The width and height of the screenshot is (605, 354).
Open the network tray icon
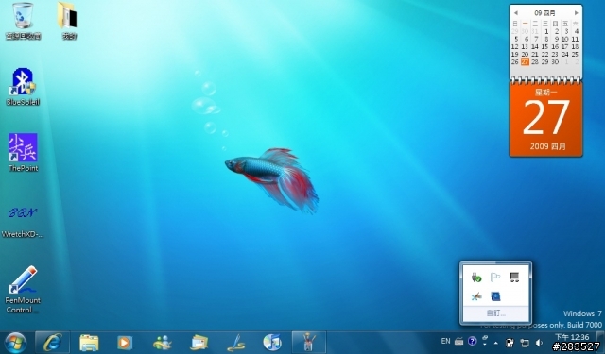(525, 343)
